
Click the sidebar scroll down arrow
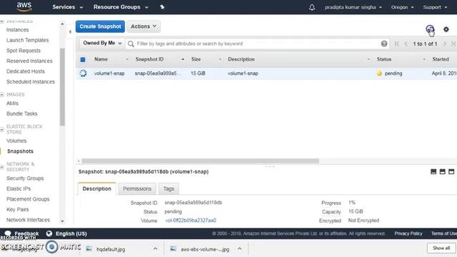tap(62, 221)
